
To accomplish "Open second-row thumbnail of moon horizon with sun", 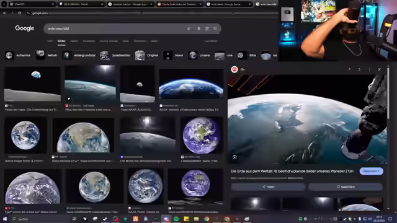I will click(x=148, y=135).
